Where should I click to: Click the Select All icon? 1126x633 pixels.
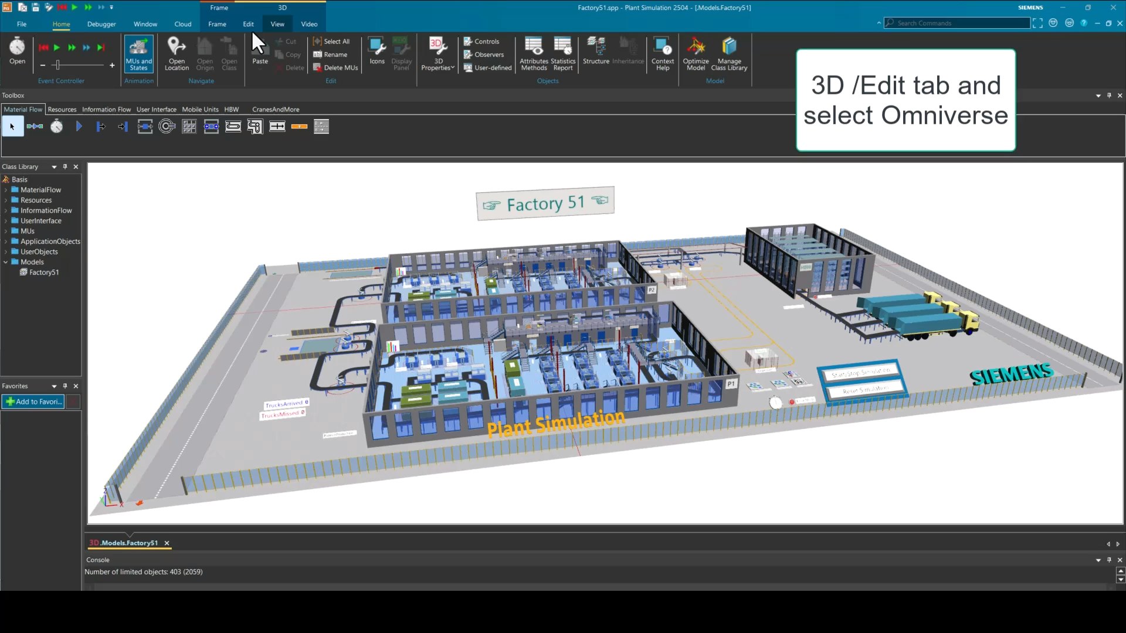pyautogui.click(x=317, y=41)
